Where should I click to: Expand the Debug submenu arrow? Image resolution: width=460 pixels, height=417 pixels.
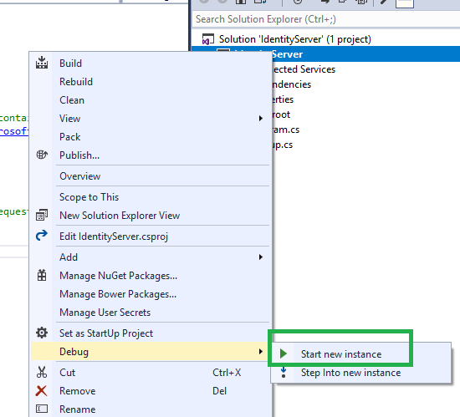pos(260,351)
